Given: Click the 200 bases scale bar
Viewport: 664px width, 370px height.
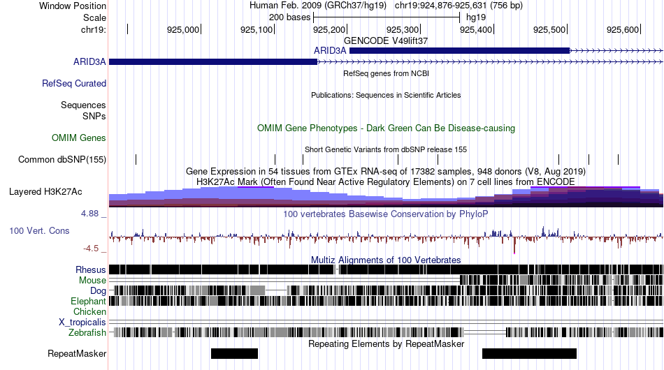Looking at the screenshot, I should pyautogui.click(x=387, y=17).
